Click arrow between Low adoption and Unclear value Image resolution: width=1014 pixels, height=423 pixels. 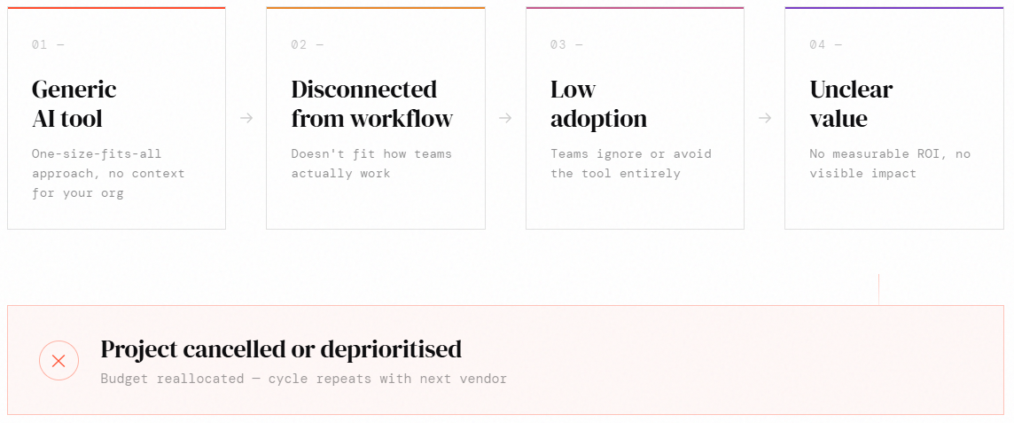765,118
